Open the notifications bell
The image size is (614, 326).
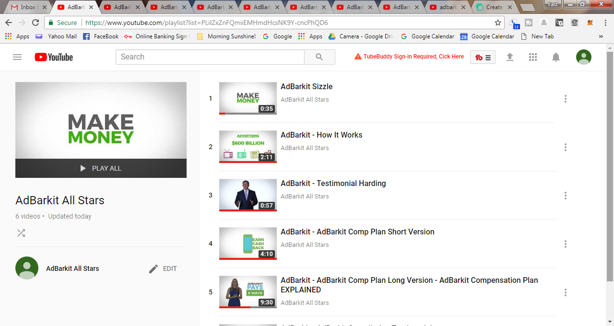tap(556, 57)
